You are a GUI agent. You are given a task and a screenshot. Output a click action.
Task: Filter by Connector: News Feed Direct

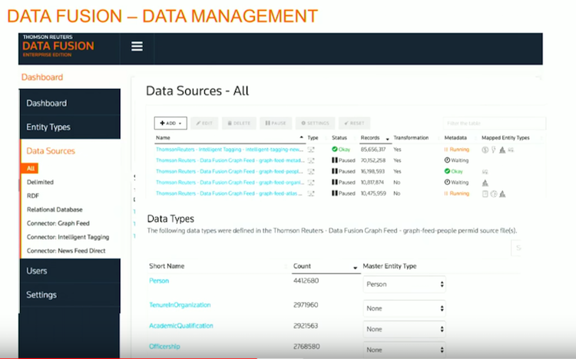point(66,251)
